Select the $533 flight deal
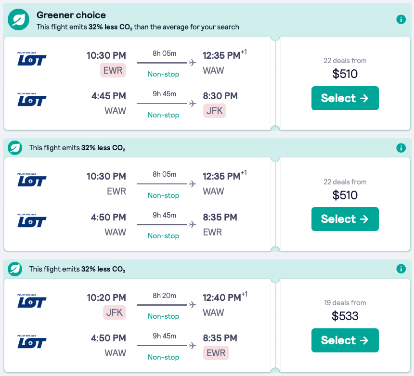The width and height of the screenshot is (414, 376). tap(345, 340)
